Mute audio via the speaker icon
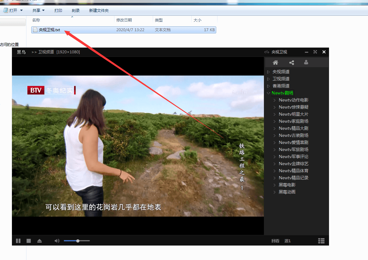 point(57,241)
